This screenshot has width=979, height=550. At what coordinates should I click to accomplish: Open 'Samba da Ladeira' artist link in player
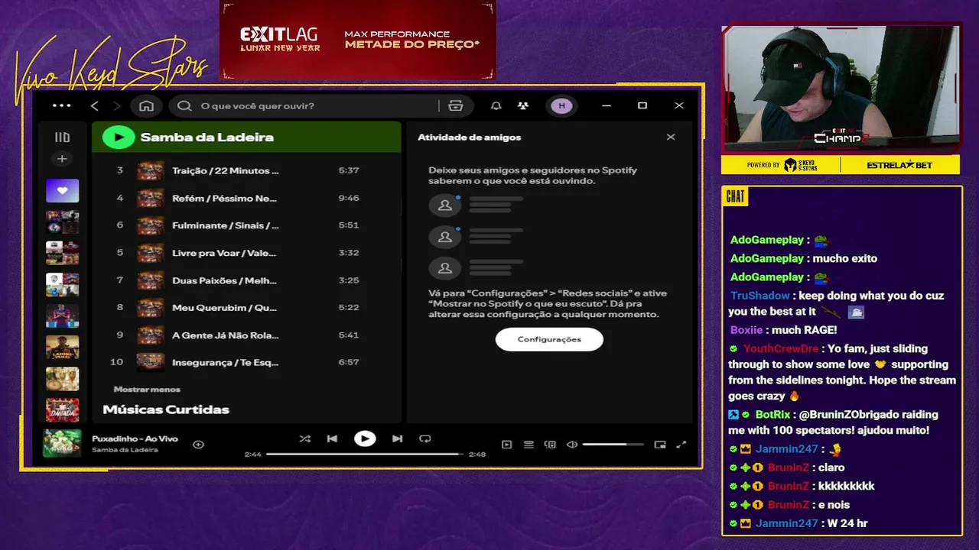[125, 450]
